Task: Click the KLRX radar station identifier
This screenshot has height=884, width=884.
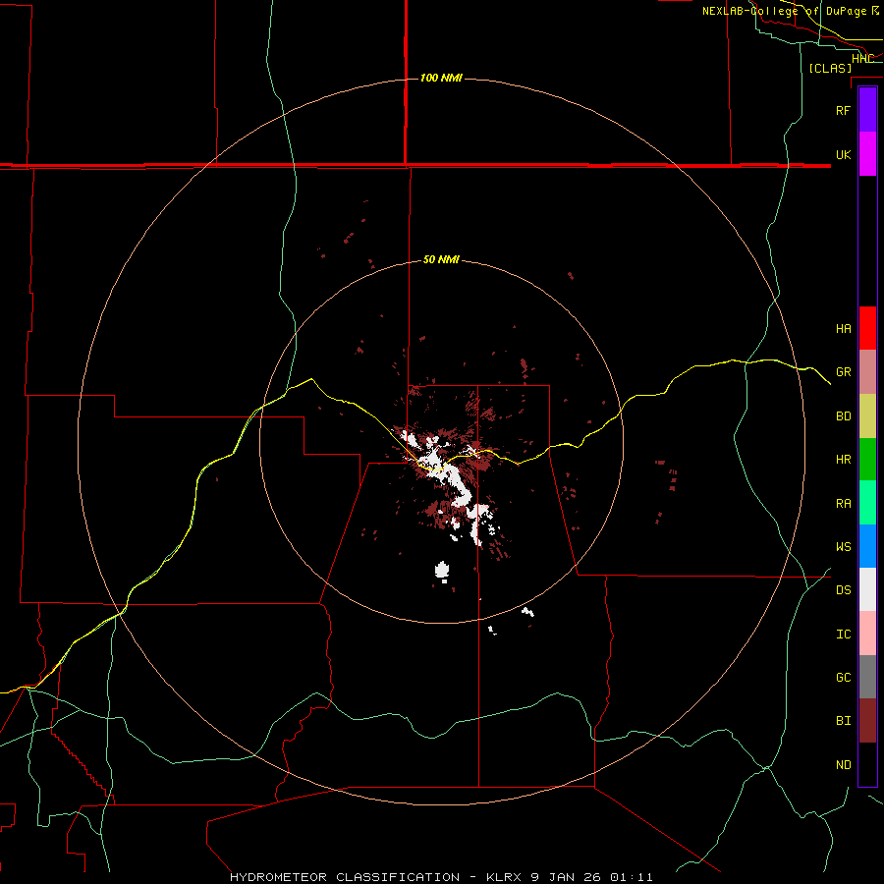Action: coord(505,877)
